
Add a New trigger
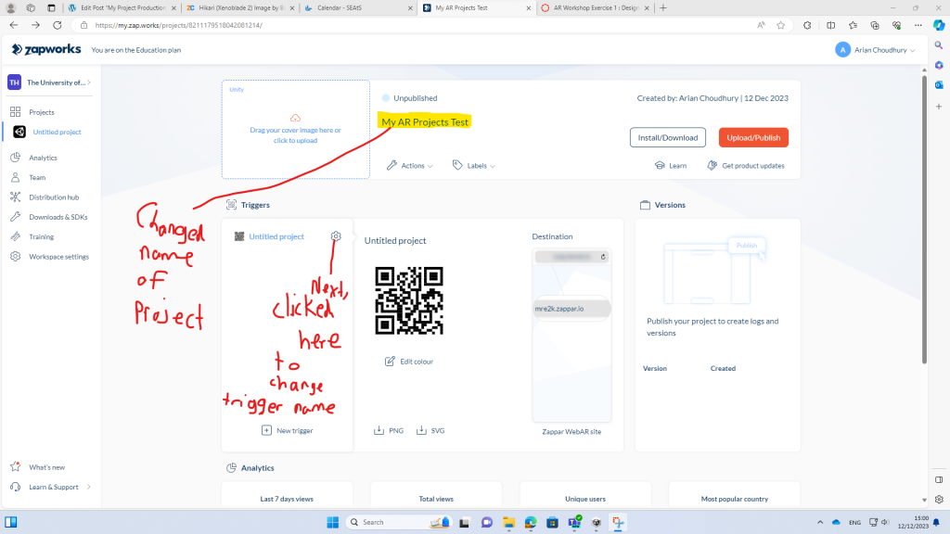click(288, 430)
